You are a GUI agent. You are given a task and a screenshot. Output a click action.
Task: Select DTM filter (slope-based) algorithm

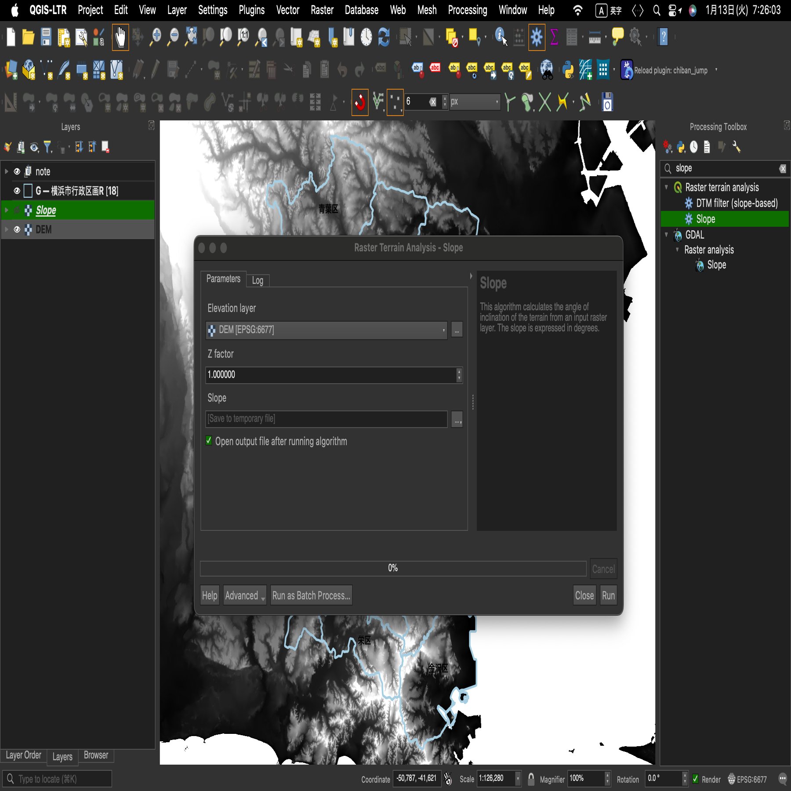[x=737, y=203]
